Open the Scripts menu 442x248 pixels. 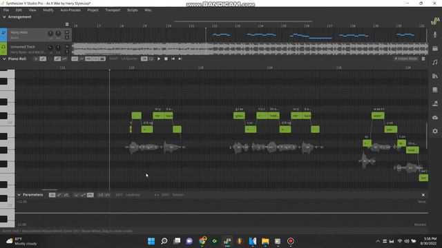coord(132,10)
